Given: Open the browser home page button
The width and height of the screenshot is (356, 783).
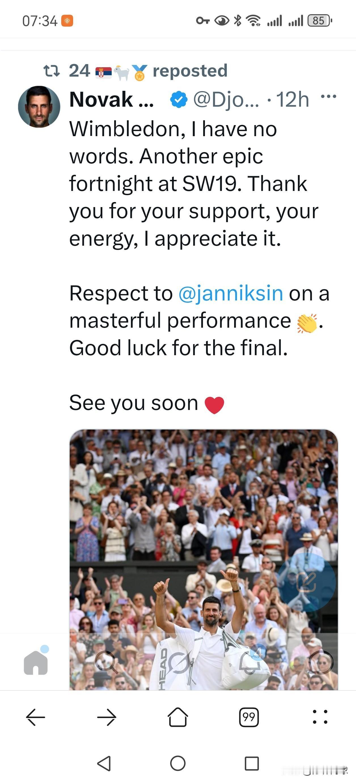Looking at the screenshot, I should (178, 717).
